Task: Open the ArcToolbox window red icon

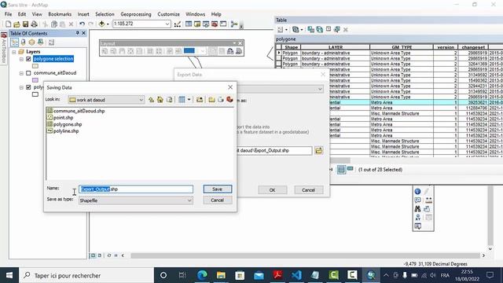Action: 215,24
